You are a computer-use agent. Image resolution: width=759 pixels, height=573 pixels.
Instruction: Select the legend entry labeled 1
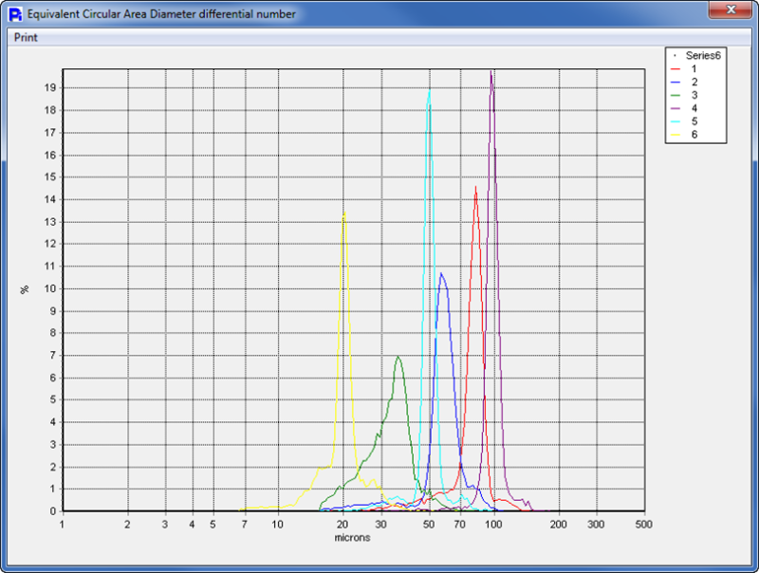(688, 68)
